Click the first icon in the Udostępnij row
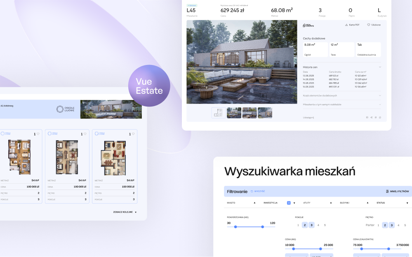 pos(367,117)
